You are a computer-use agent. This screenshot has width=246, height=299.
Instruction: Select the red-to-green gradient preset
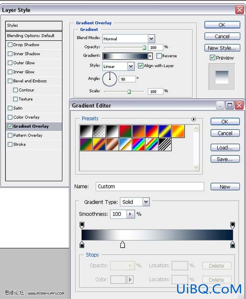(125, 131)
